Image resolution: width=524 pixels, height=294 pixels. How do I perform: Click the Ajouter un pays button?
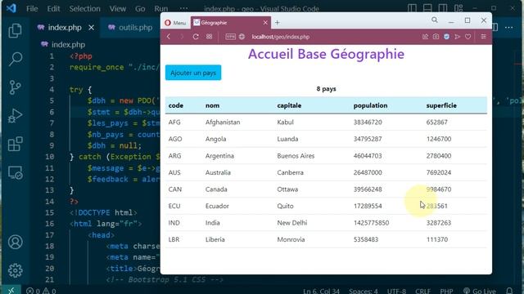(x=193, y=73)
